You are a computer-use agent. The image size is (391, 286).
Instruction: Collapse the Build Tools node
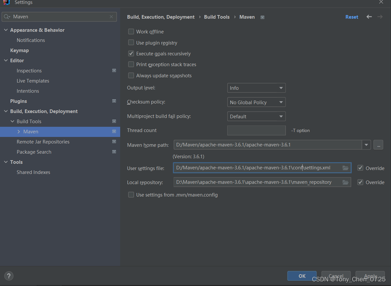pos(12,121)
